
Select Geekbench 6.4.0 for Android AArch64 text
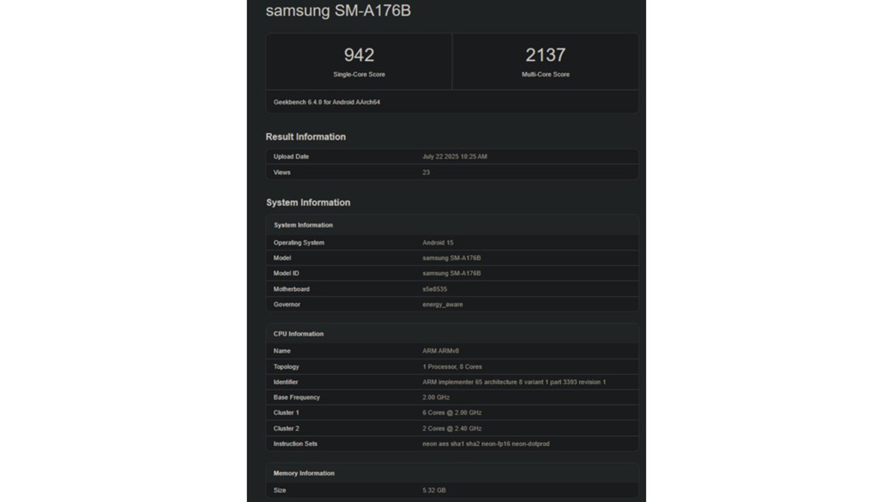pyautogui.click(x=327, y=102)
